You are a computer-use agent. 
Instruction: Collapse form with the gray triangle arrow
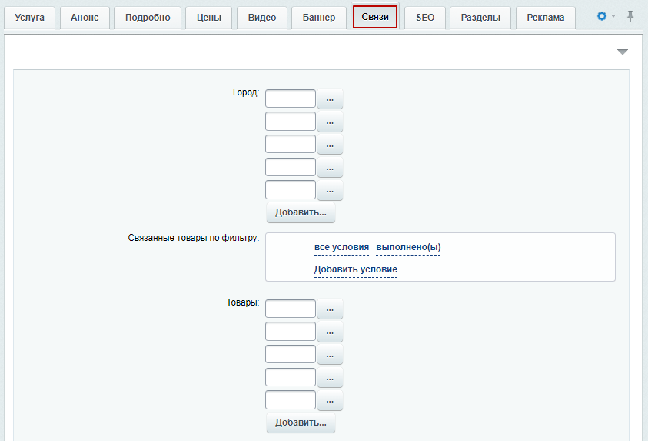[623, 52]
